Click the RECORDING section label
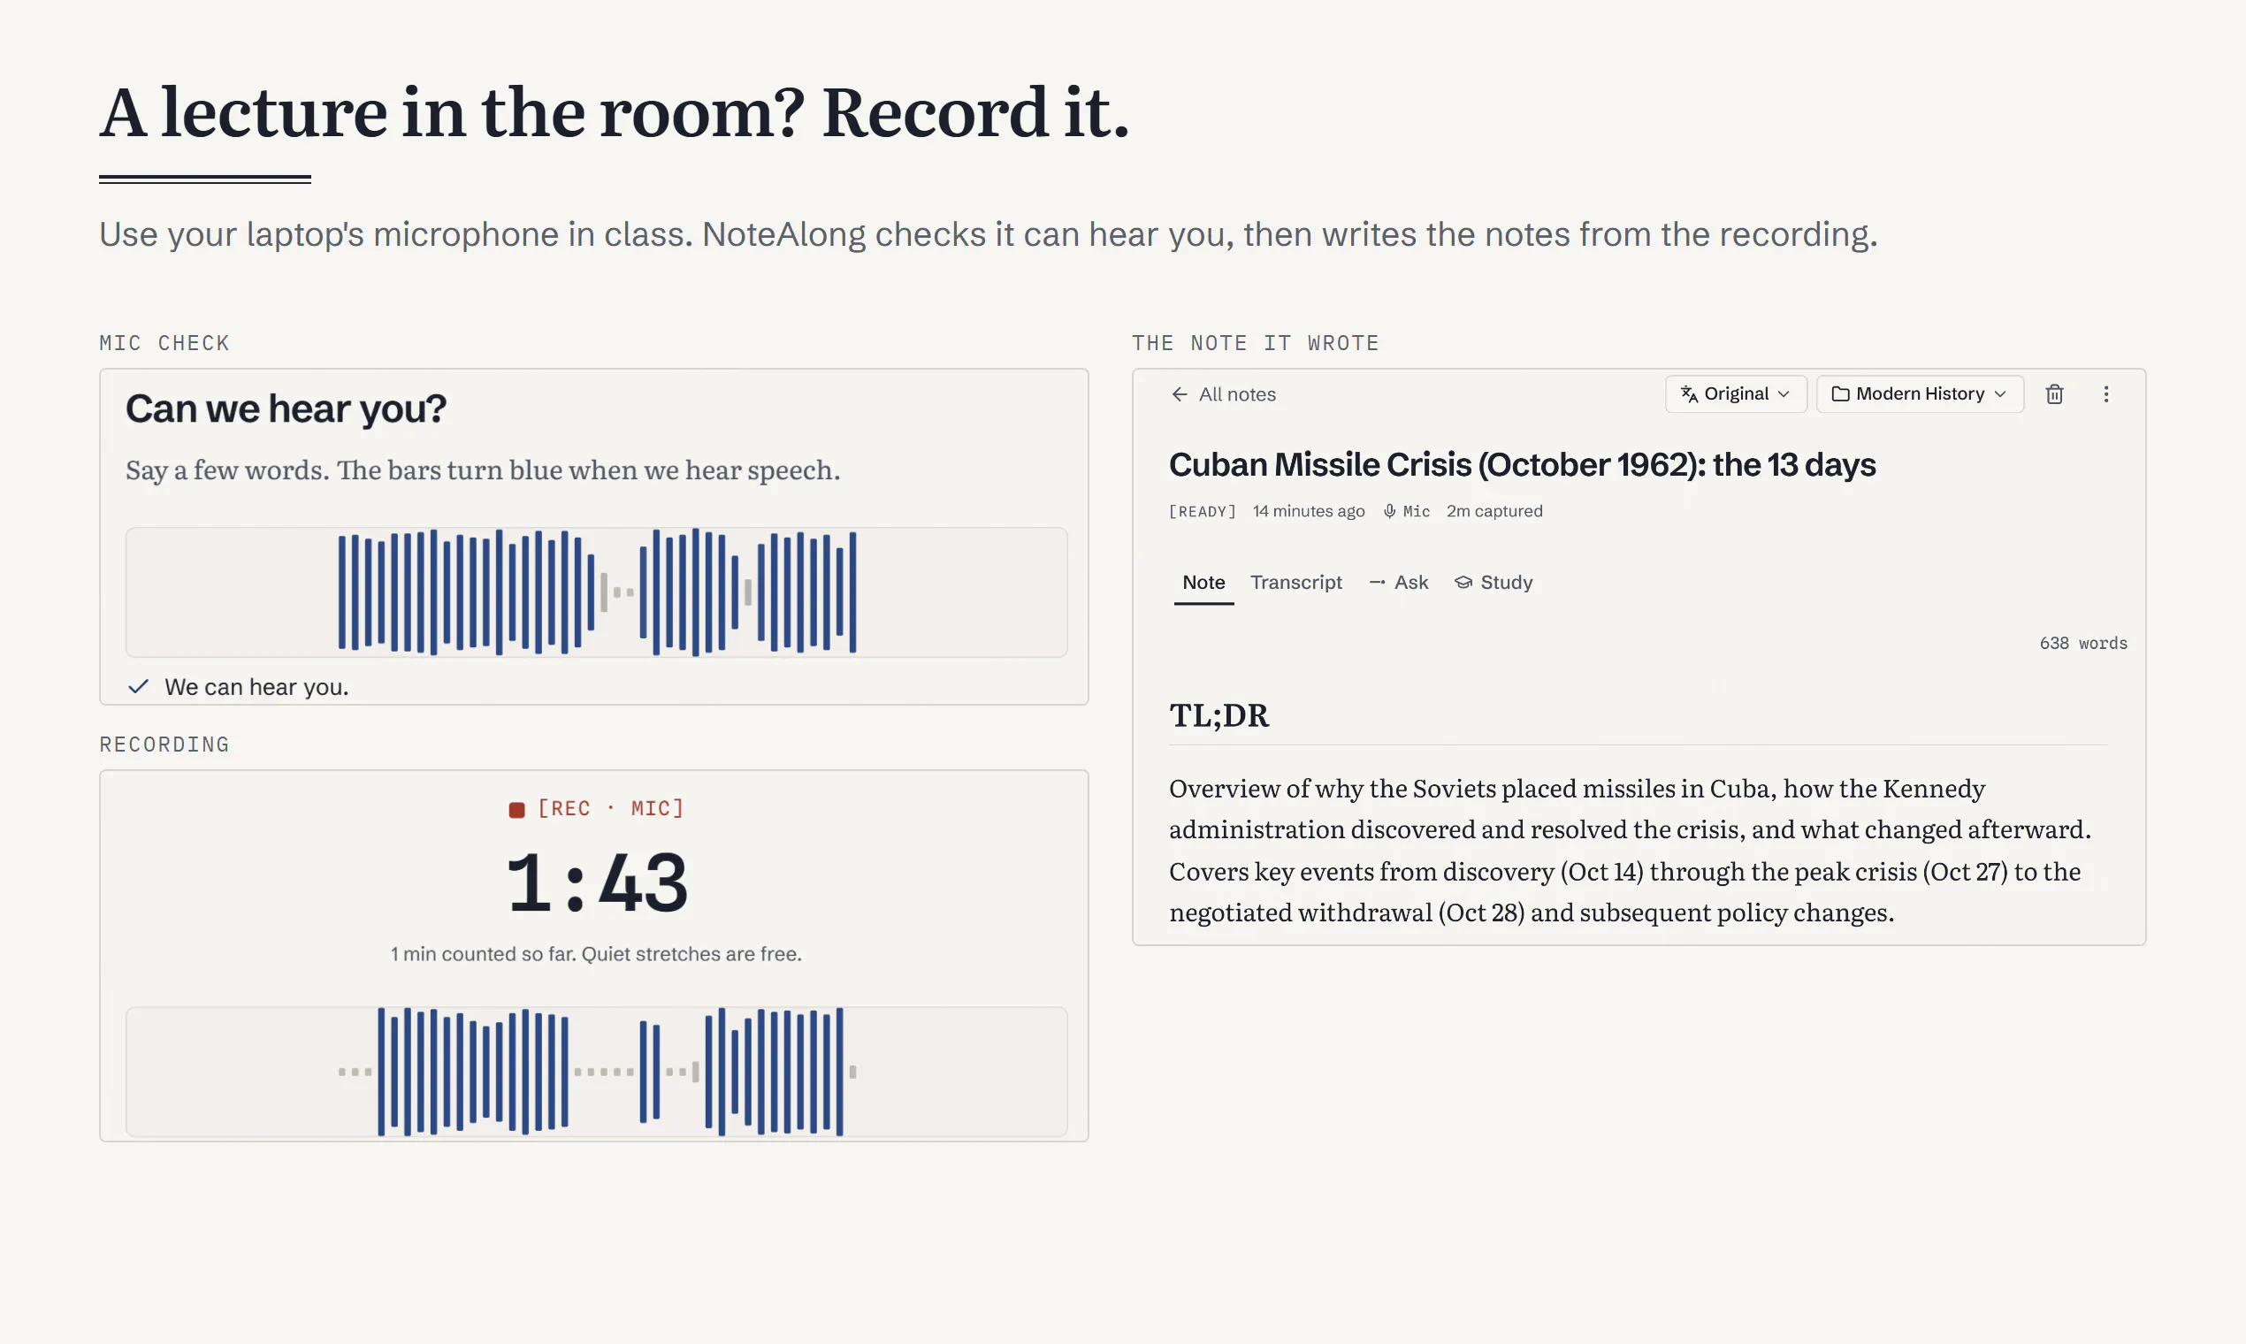Image resolution: width=2246 pixels, height=1344 pixels. click(x=164, y=745)
